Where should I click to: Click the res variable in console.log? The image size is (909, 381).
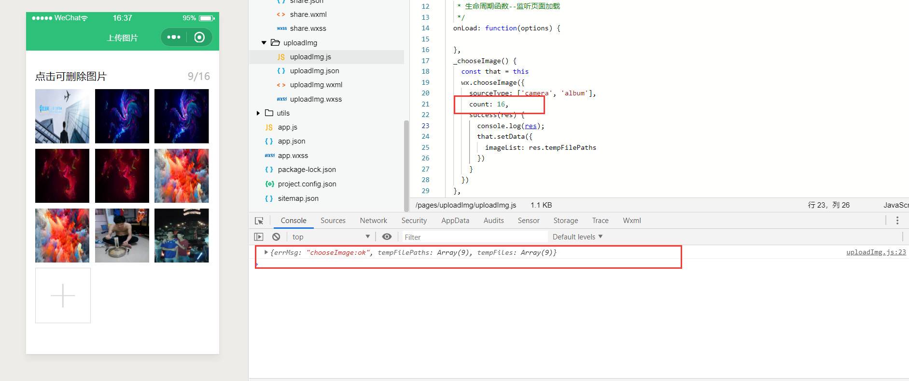point(531,126)
